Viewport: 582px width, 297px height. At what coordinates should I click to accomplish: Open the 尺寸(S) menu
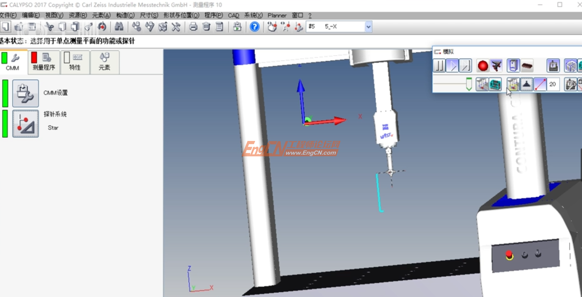[x=149, y=16]
